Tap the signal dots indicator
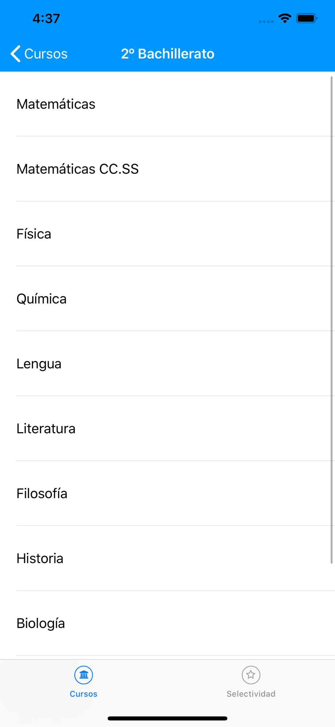The image size is (335, 727). pos(266,21)
